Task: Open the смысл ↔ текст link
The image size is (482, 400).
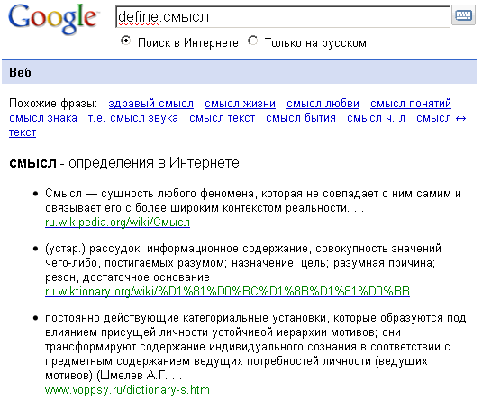Action: [441, 118]
